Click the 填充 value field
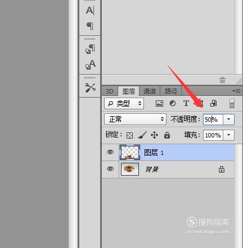 click(213, 135)
